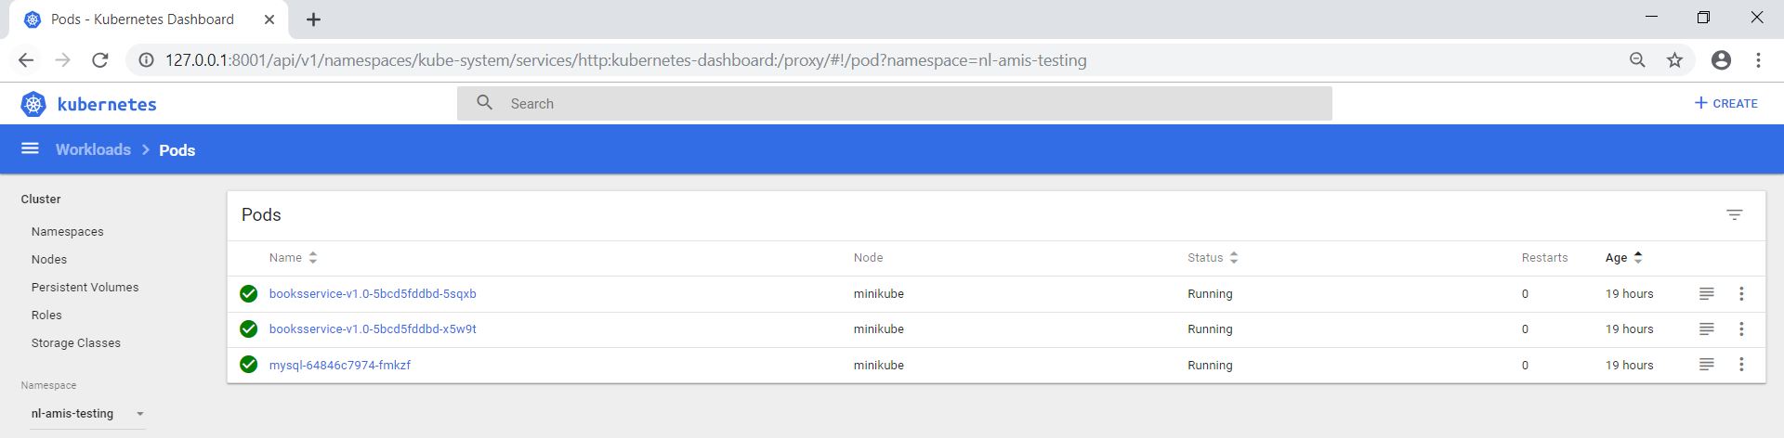The height and width of the screenshot is (438, 1784).
Task: View logs for booksservice x5w9t pod
Action: coord(1706,328)
